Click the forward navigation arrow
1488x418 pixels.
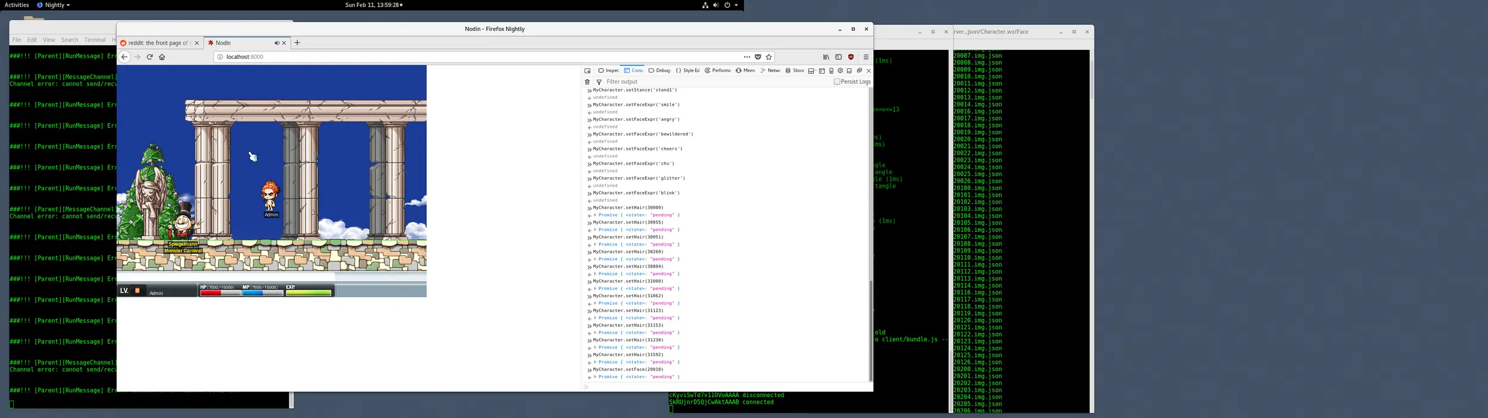[137, 57]
